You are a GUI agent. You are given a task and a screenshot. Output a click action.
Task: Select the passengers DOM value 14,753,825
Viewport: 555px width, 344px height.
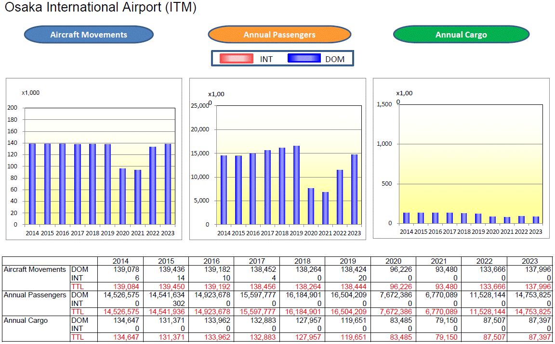point(533,295)
